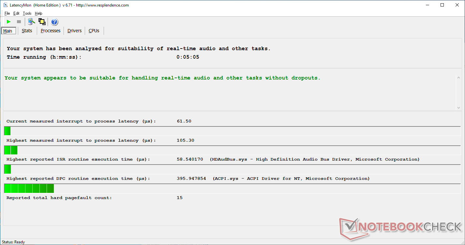Close the LatencyMon window

(457, 5)
